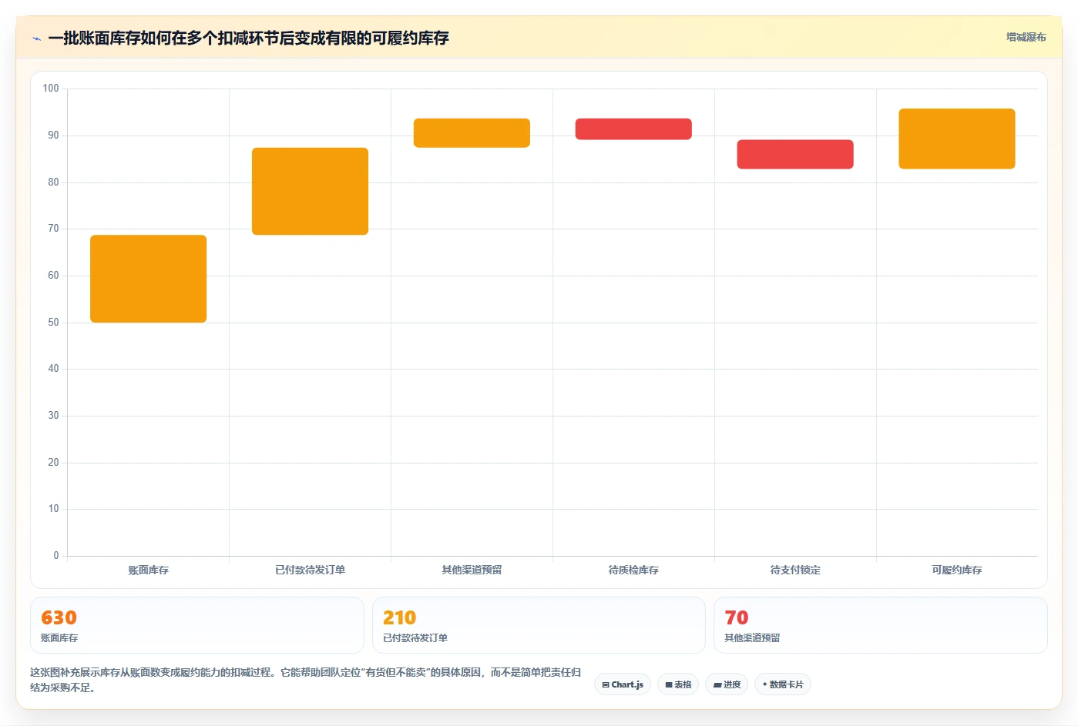Click the 账面库存 x-axis label
Image resolution: width=1078 pixels, height=726 pixels.
[148, 570]
